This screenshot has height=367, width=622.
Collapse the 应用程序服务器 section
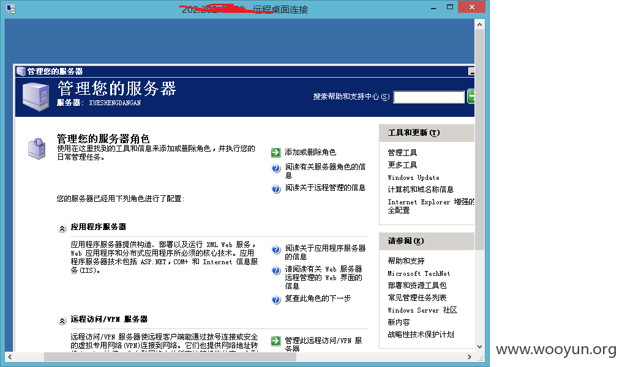(x=62, y=229)
